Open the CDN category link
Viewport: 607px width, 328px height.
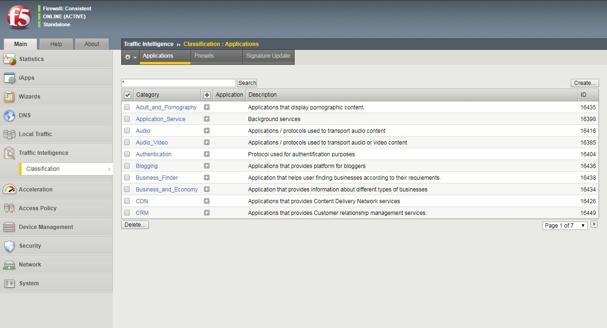click(142, 201)
